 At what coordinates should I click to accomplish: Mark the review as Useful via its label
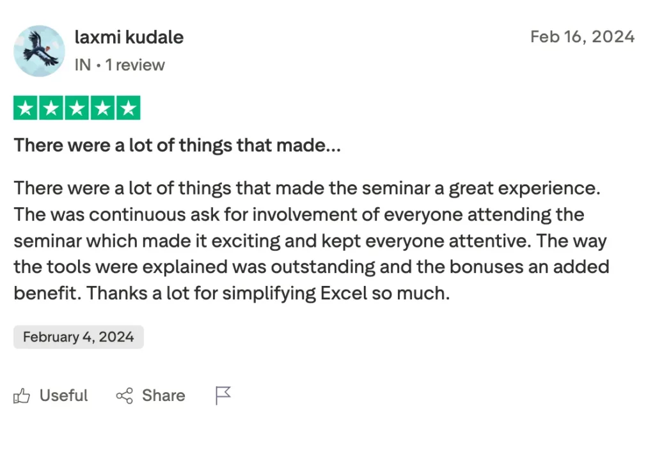pyautogui.click(x=63, y=396)
